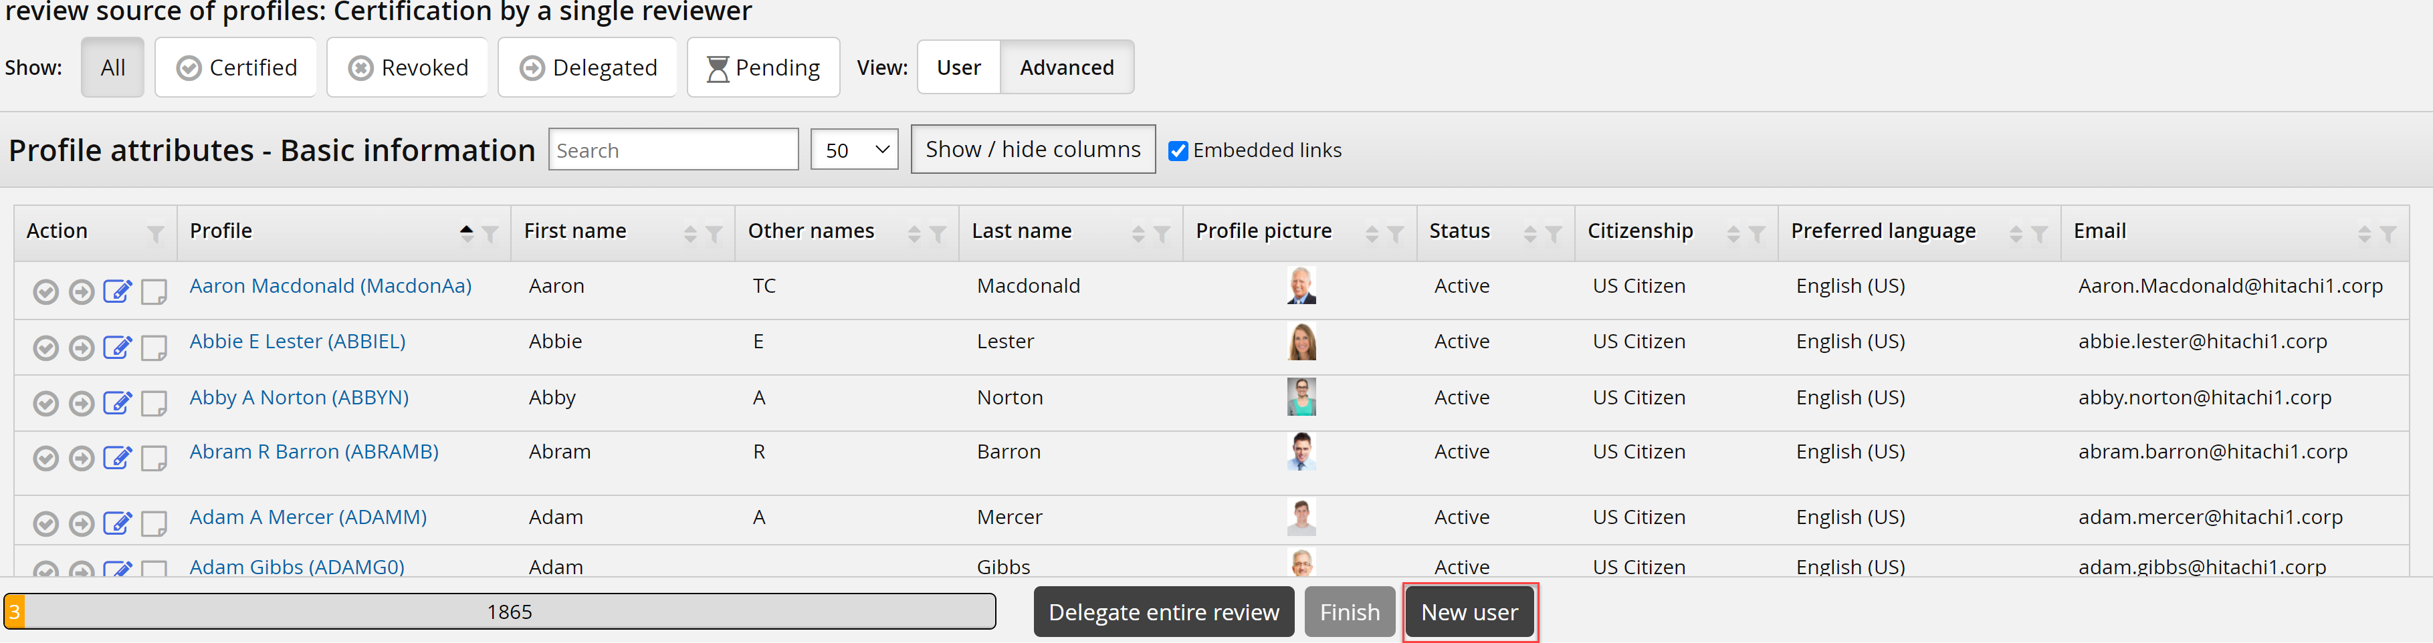Certify Adam A Mercer with the check icon
Viewport: 2433px width, 643px height.
pos(45,523)
